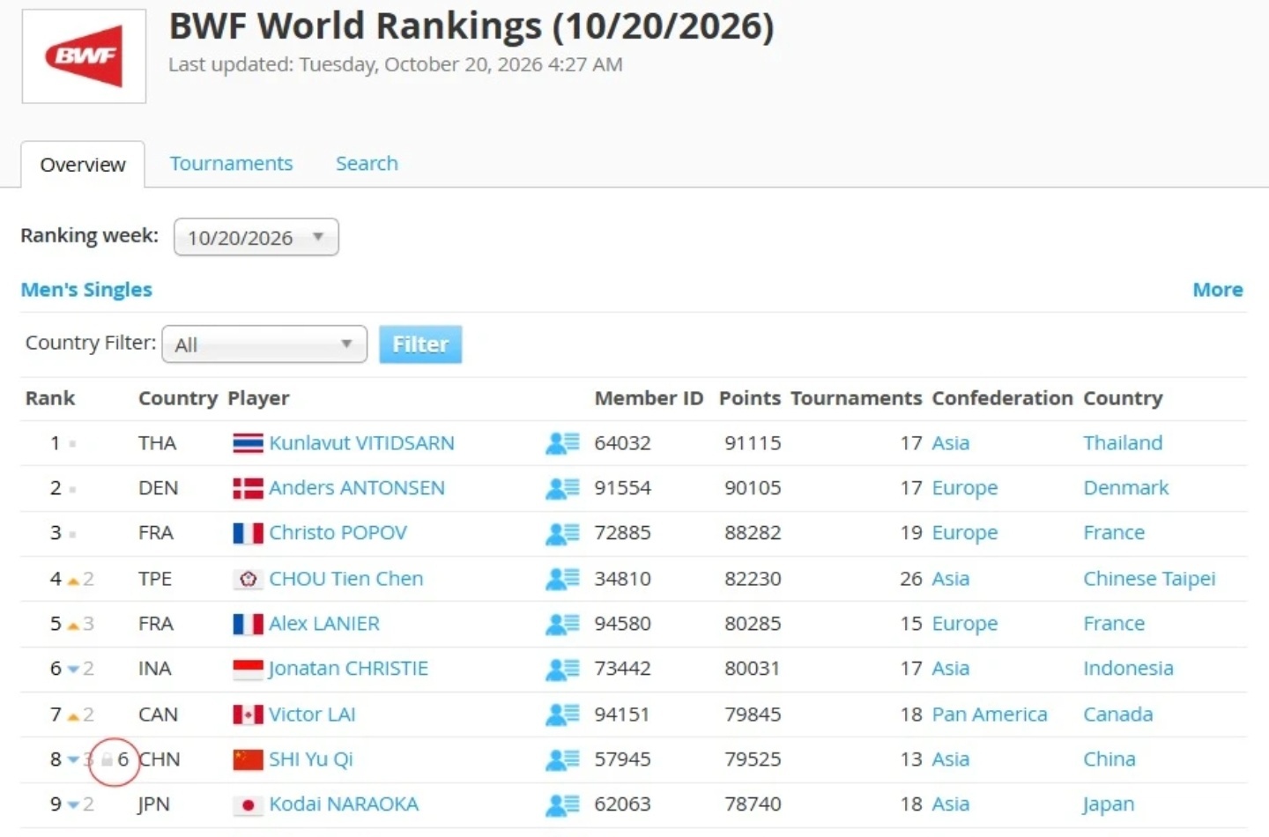1269x837 pixels.
Task: Open player page for Jonatan CHRISTIE
Action: pyautogui.click(x=348, y=669)
